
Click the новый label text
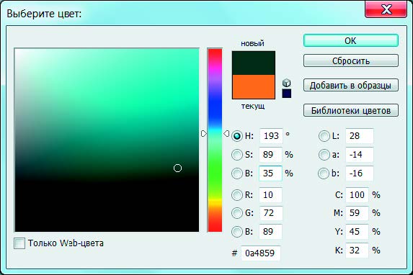pos(252,43)
